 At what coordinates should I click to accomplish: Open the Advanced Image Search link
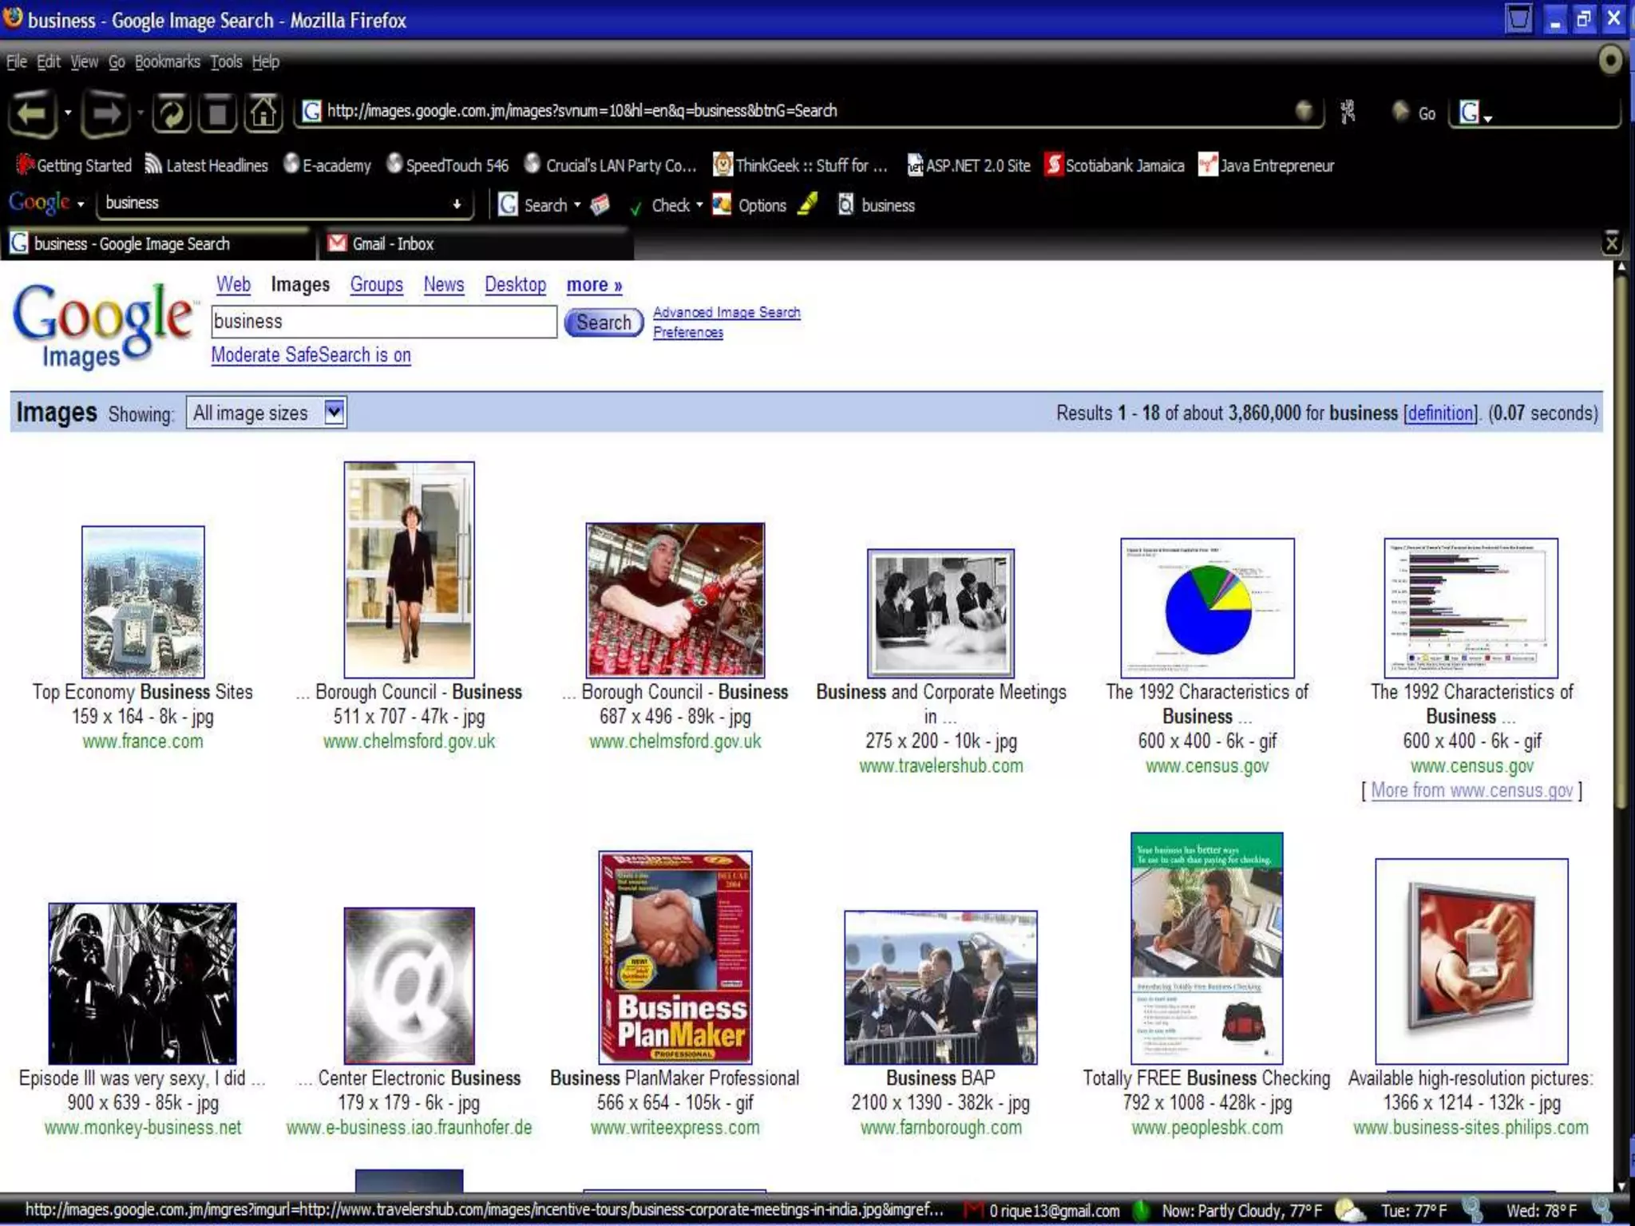[726, 312]
